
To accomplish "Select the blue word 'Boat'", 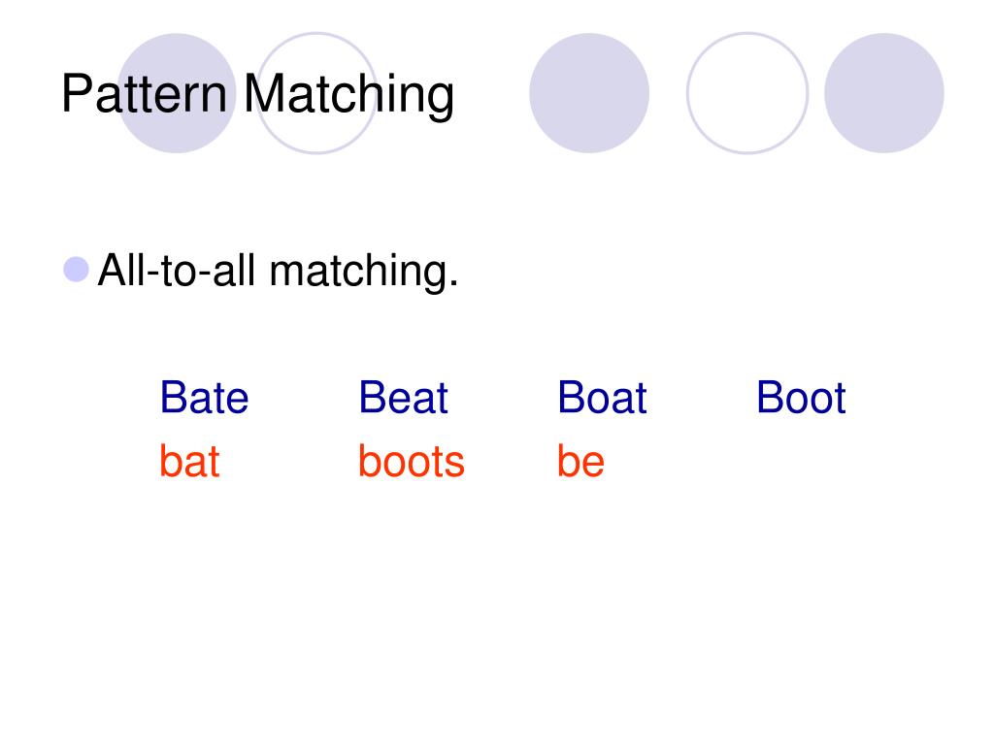I will tap(602, 397).
